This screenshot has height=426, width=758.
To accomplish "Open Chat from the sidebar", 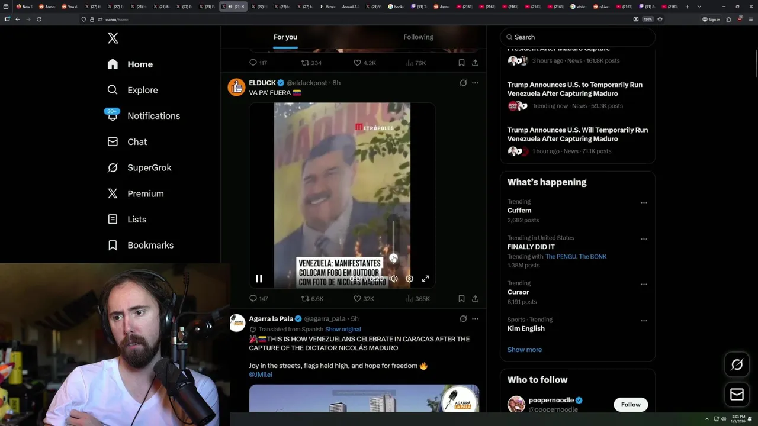I will (x=127, y=142).
